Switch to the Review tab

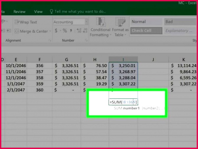tap(19, 12)
